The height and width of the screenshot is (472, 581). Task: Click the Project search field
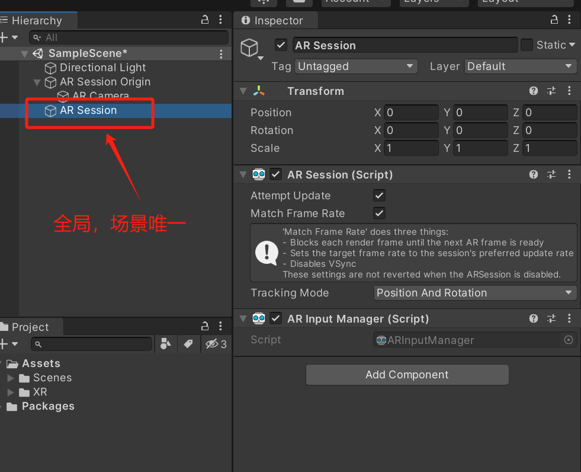[92, 344]
